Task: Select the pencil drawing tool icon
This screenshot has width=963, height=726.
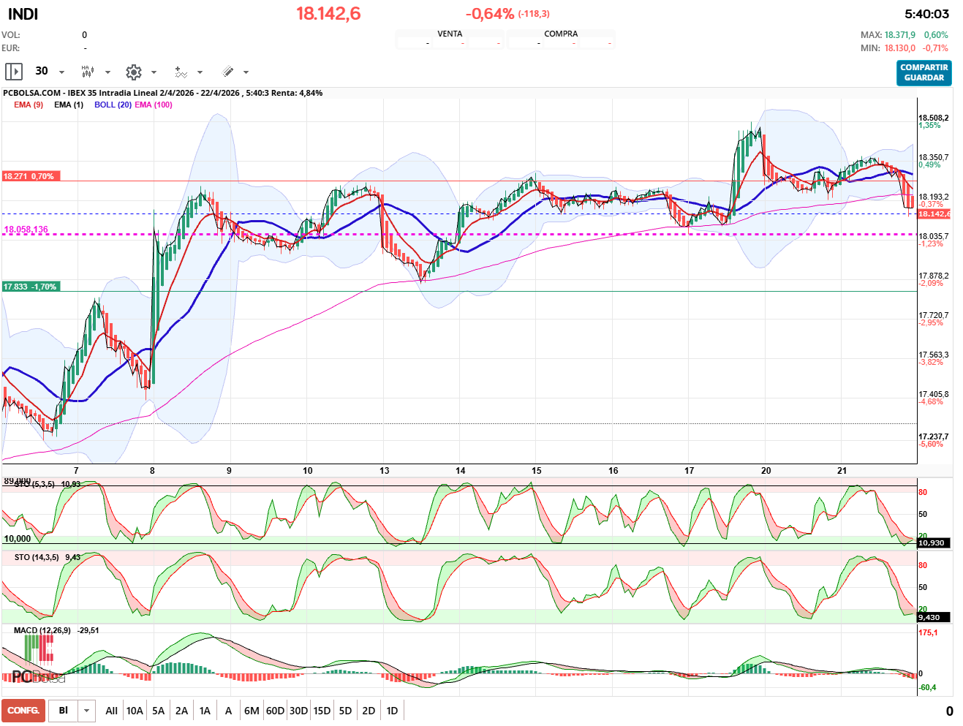Action: pyautogui.click(x=227, y=72)
